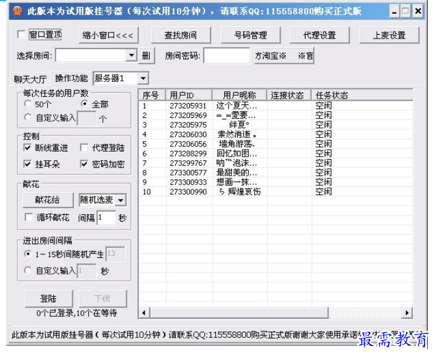
Task: Click the 登陆 login button
Action: [48, 298]
